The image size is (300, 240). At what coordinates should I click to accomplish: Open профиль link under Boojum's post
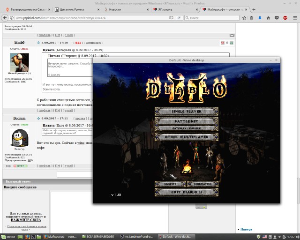click(x=45, y=166)
